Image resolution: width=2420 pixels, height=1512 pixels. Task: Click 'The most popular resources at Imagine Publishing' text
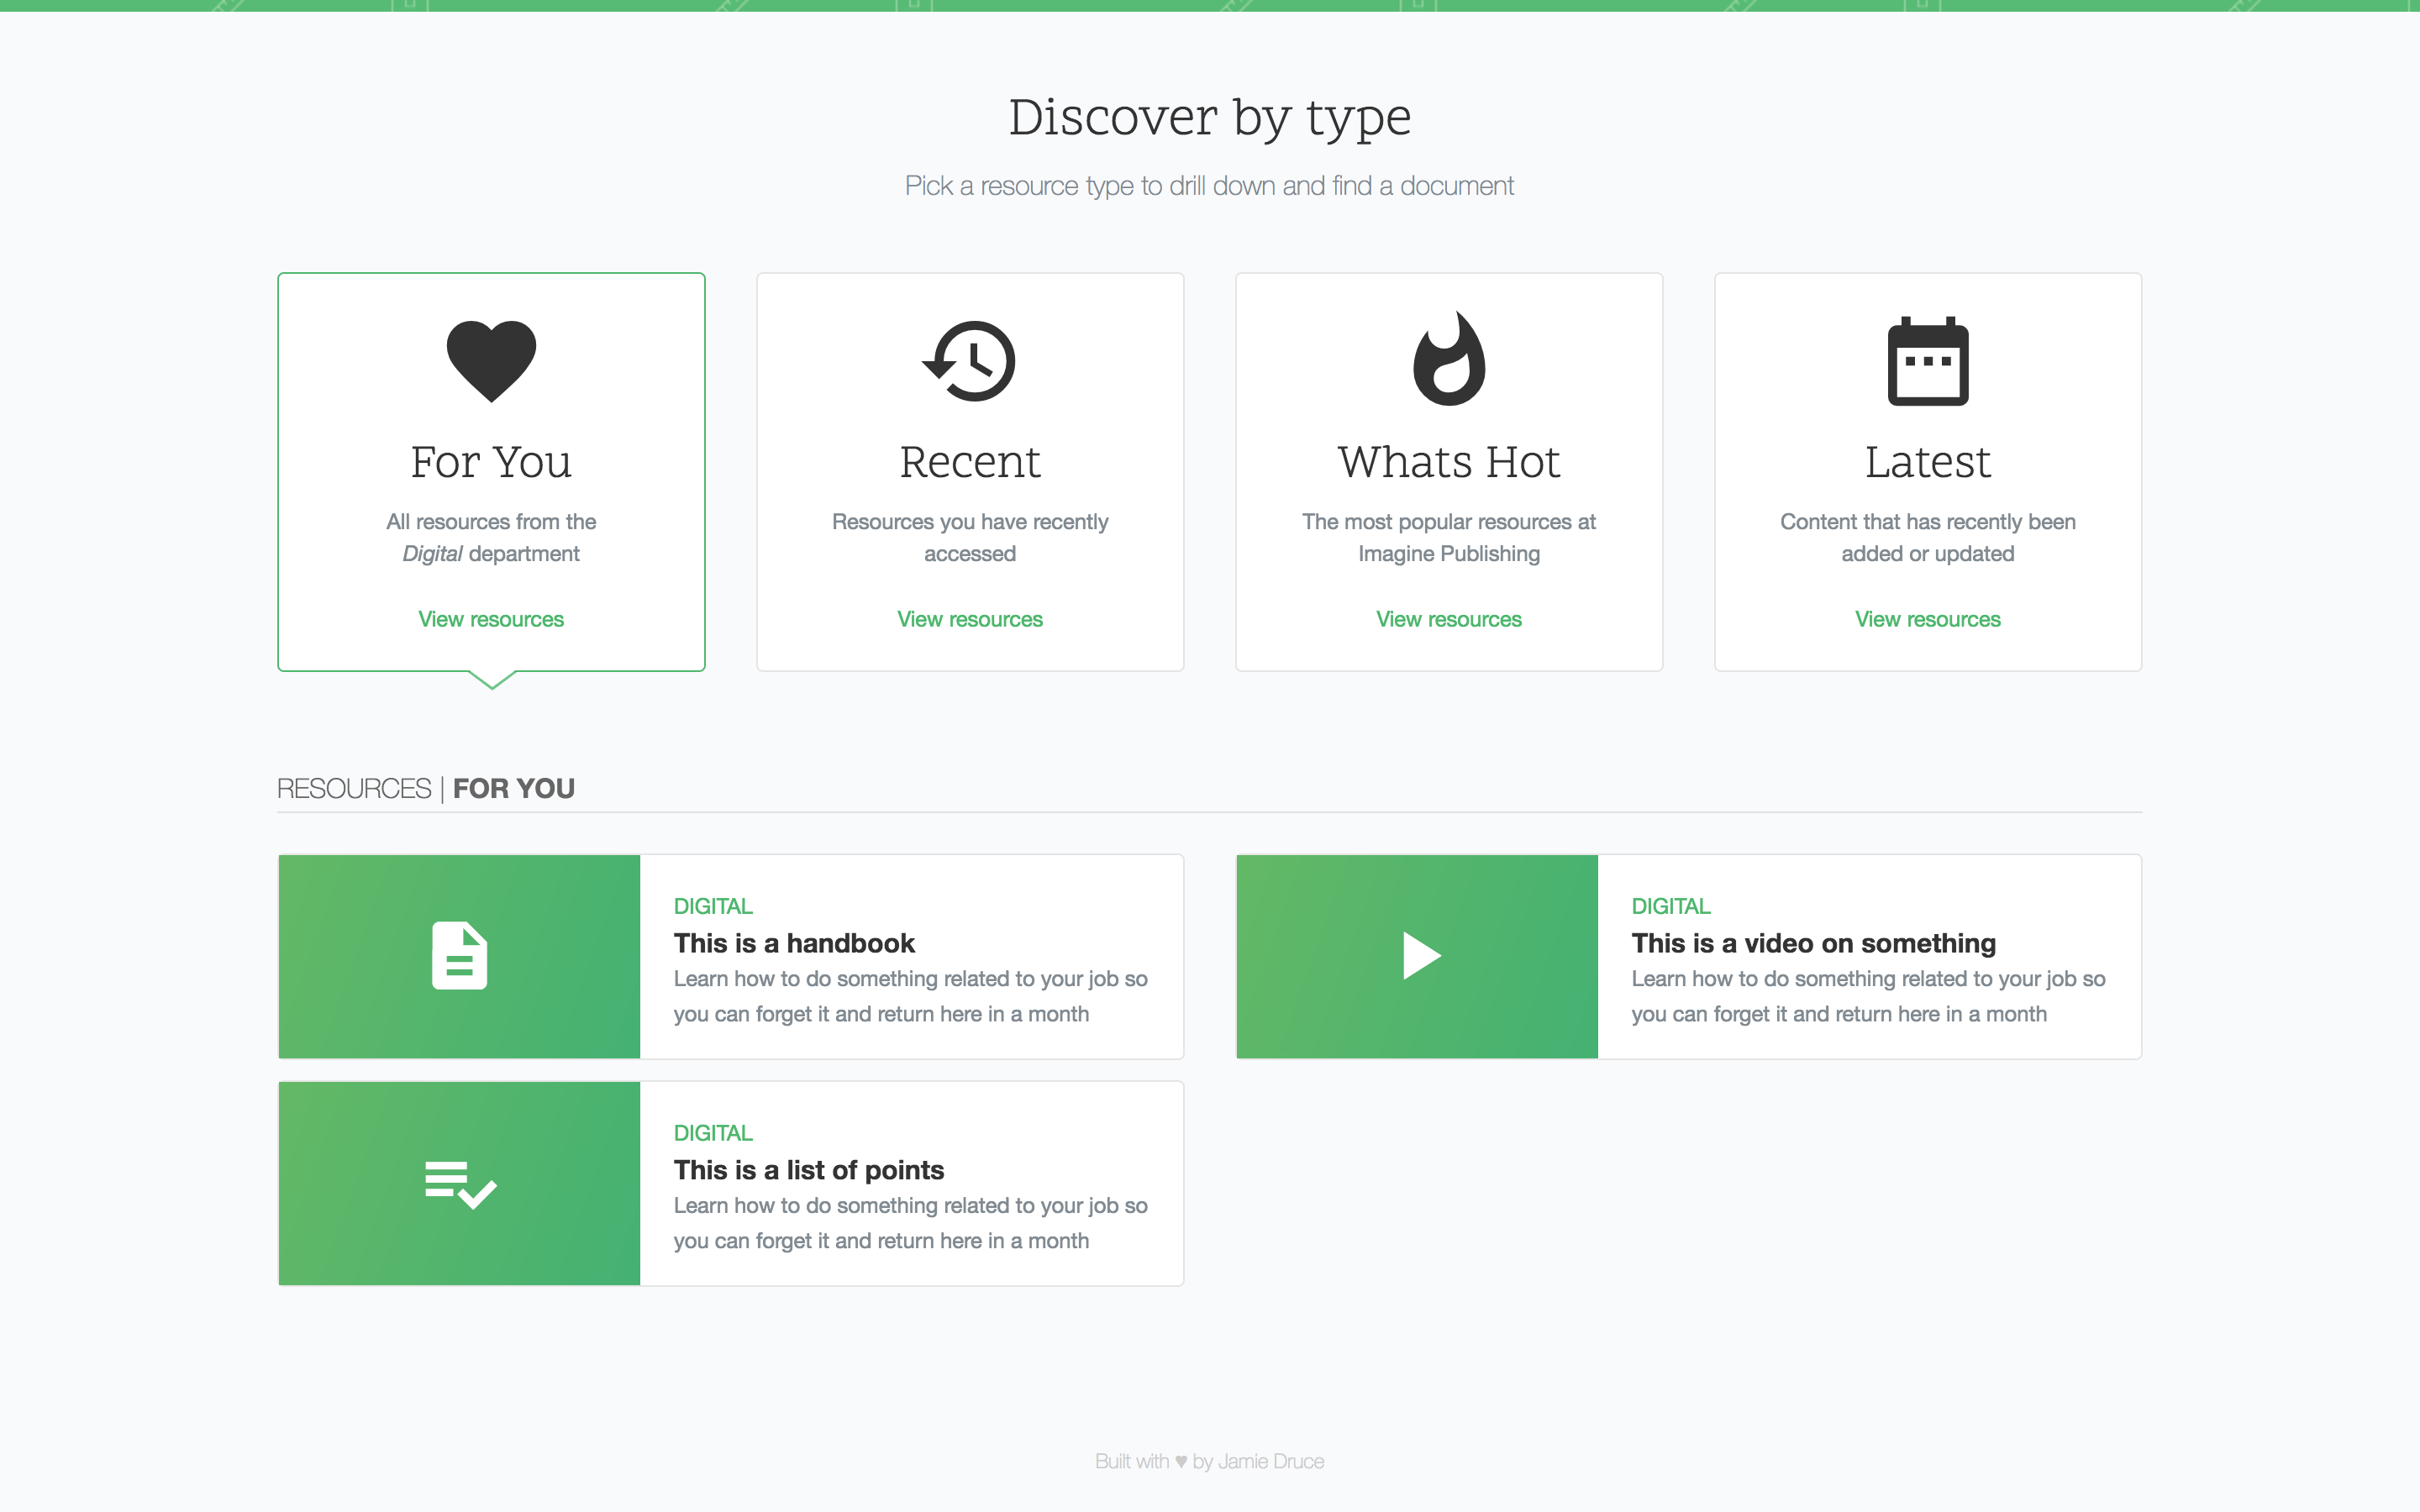click(x=1449, y=538)
